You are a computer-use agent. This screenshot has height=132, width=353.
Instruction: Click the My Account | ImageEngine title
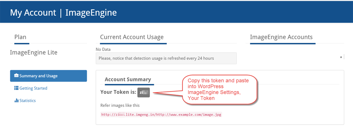[63, 13]
